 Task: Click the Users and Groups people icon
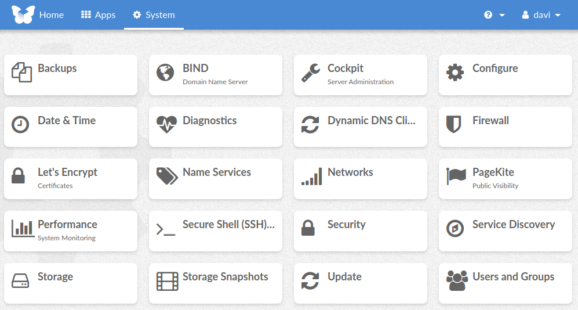(x=457, y=281)
